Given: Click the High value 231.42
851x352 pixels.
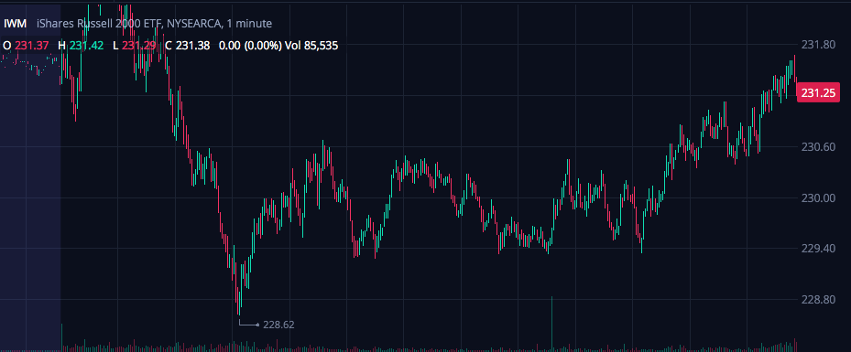Looking at the screenshot, I should click(x=86, y=46).
